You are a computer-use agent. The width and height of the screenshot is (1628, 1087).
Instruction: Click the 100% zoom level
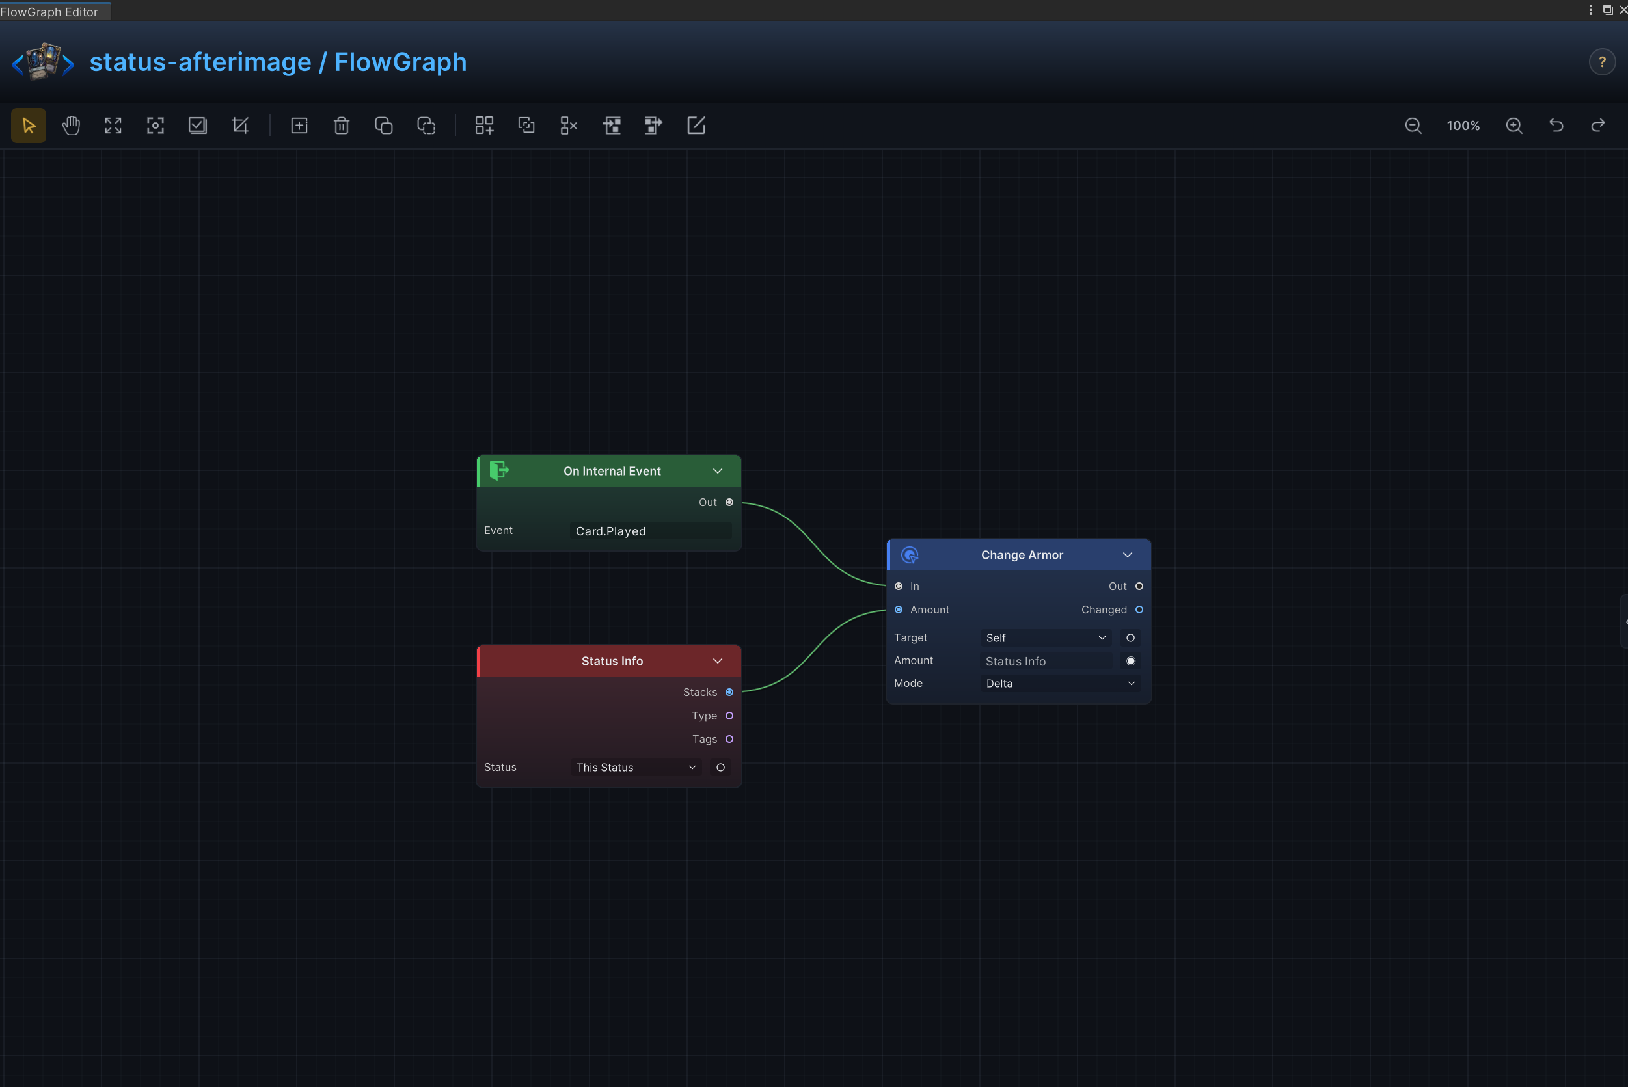(x=1463, y=126)
